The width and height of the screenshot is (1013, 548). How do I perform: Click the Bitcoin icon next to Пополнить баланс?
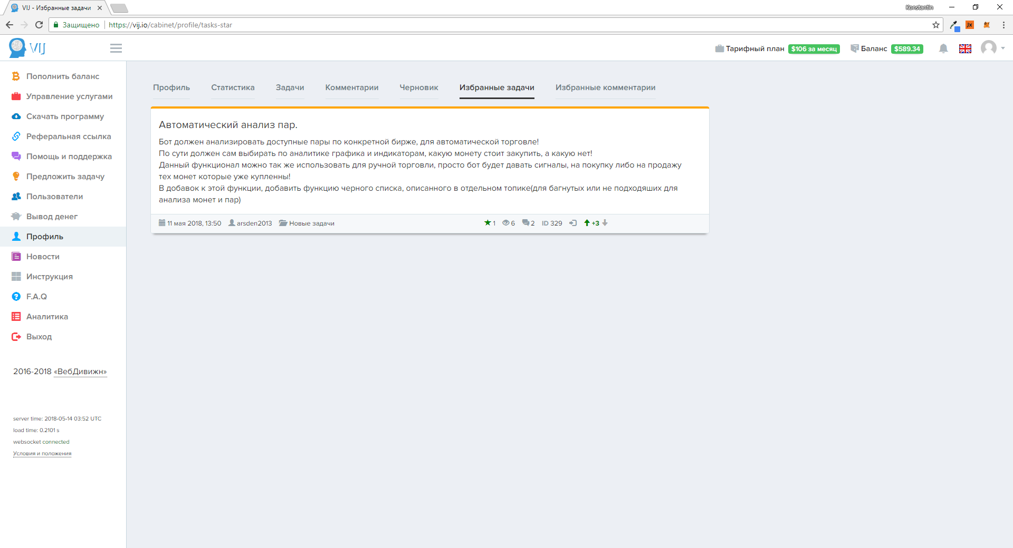pos(16,76)
